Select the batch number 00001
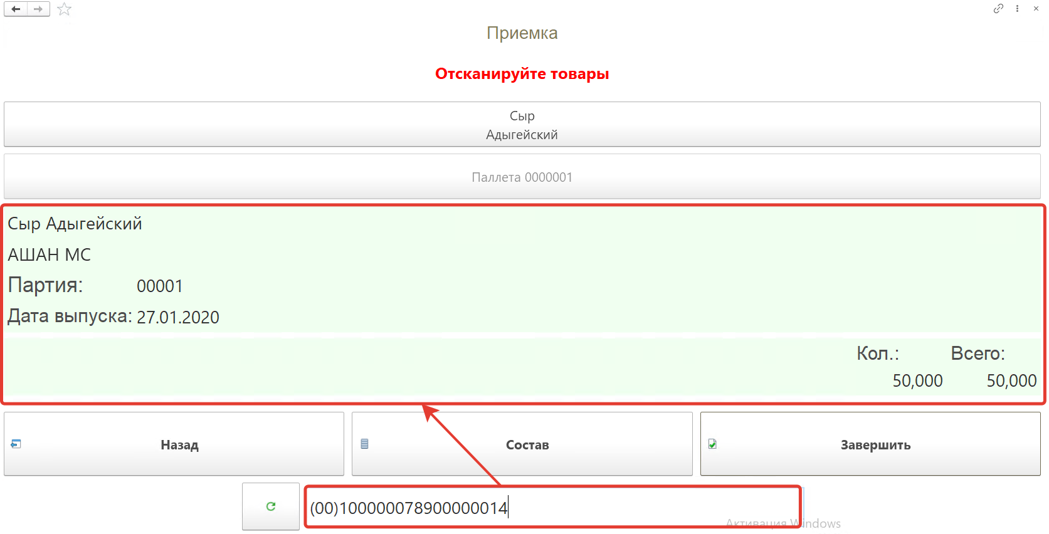This screenshot has width=1049, height=534. click(160, 286)
